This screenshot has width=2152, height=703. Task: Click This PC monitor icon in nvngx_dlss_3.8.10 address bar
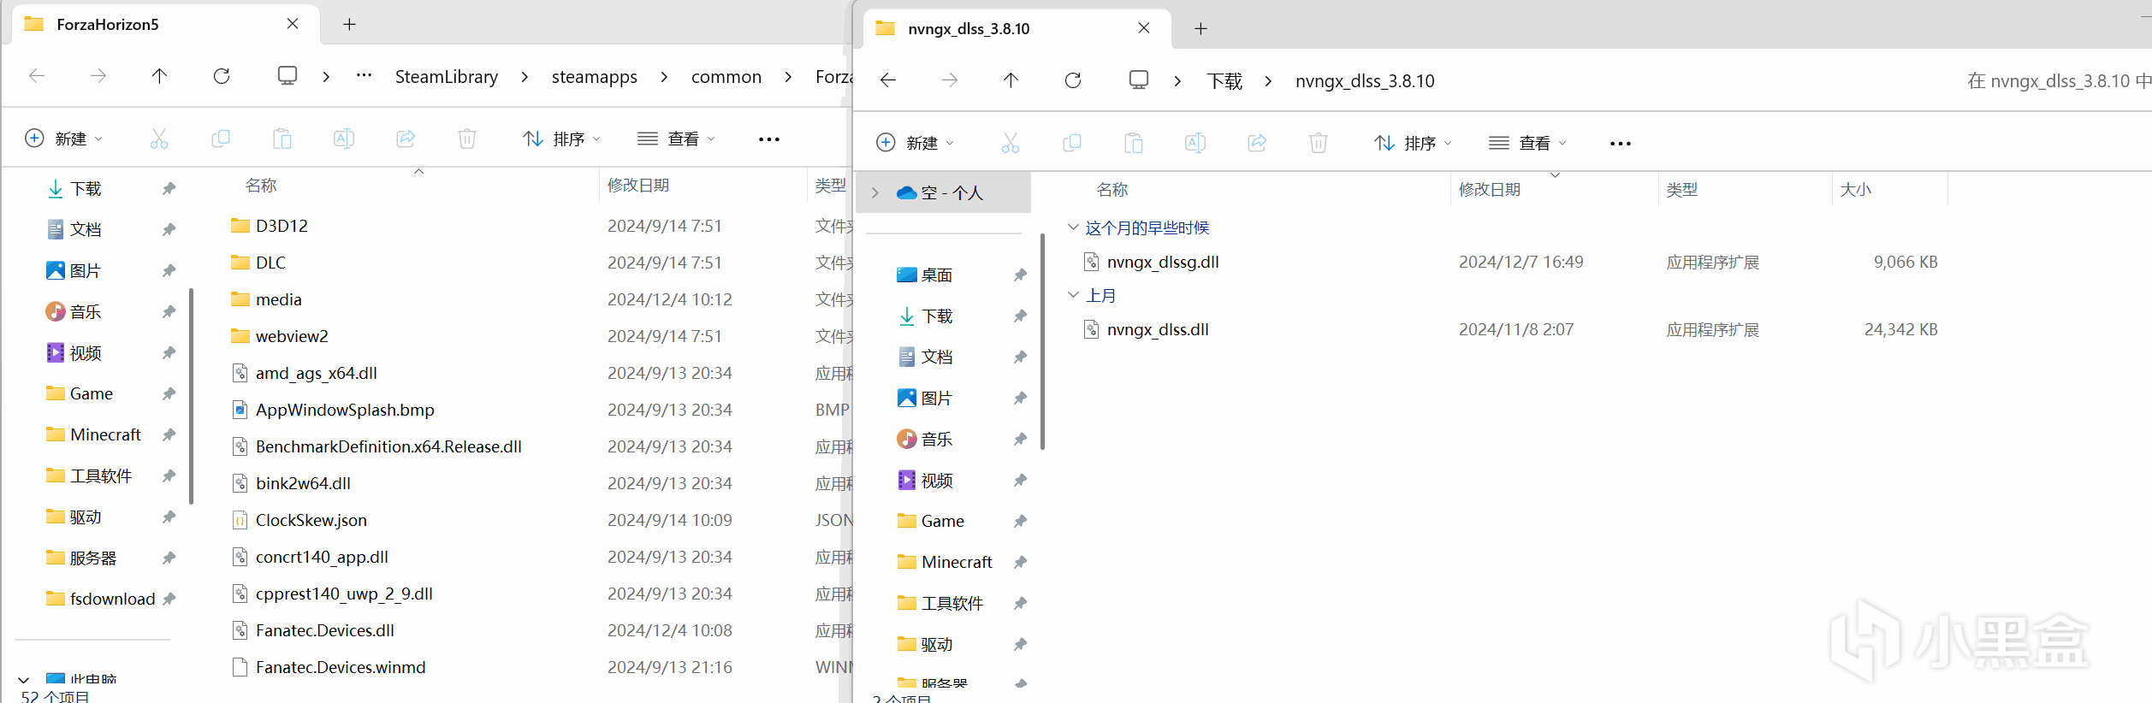pyautogui.click(x=1139, y=80)
